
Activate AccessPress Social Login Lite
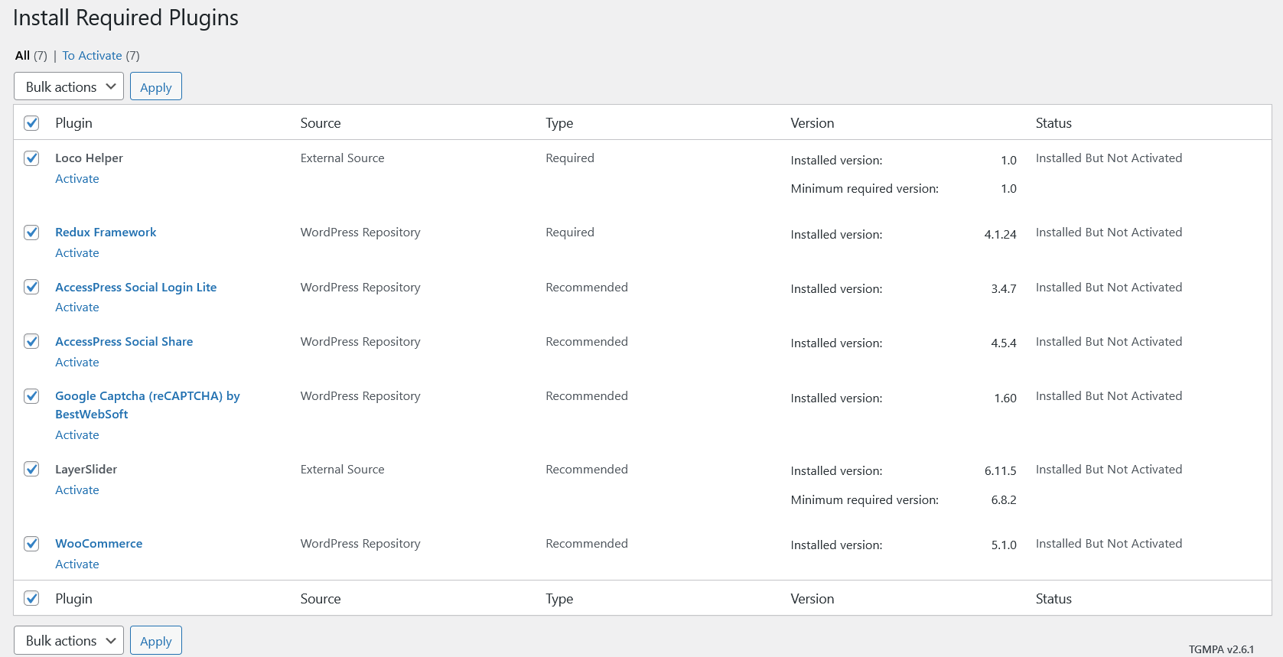pyautogui.click(x=77, y=307)
